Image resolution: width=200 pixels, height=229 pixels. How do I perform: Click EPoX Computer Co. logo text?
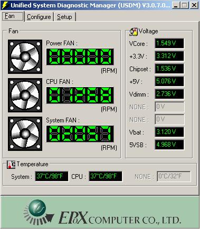[x=120, y=218]
